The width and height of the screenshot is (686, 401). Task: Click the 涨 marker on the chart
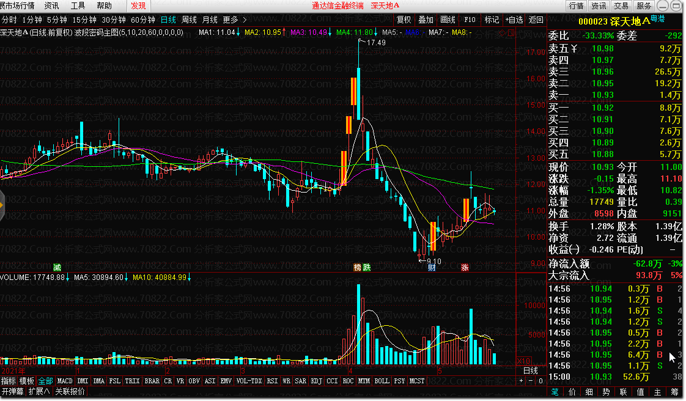[465, 267]
